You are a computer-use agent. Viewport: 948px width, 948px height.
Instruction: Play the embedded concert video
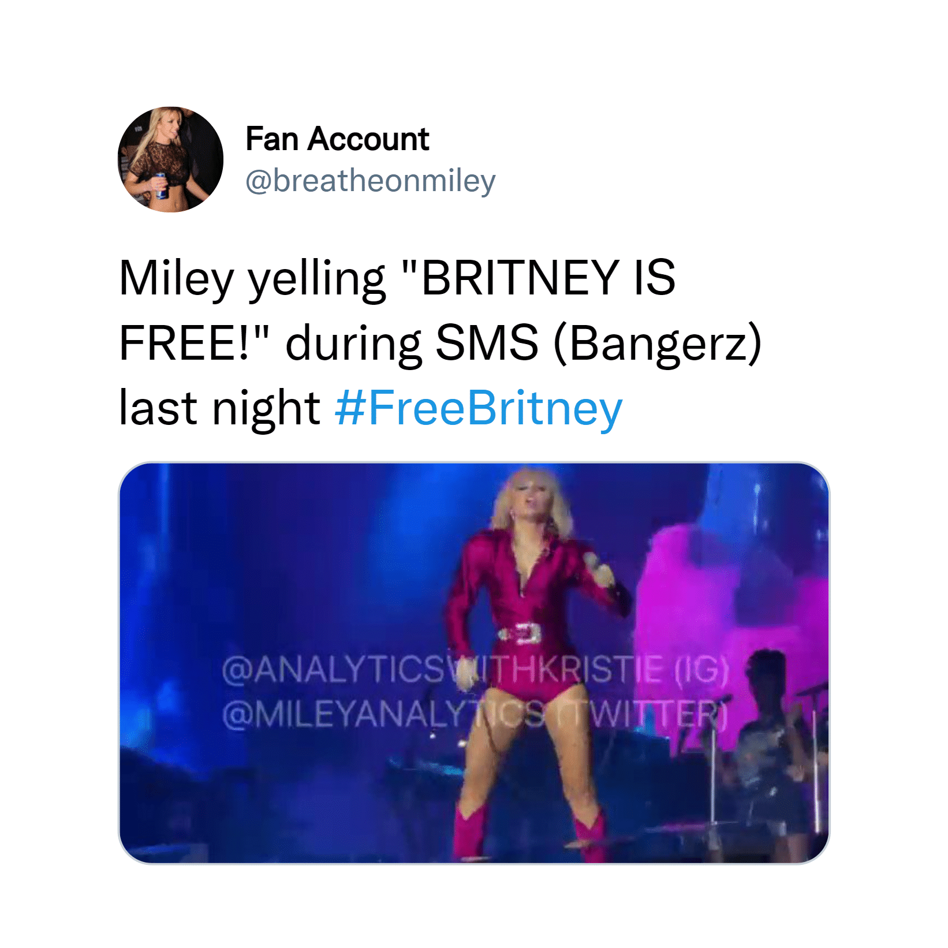(x=474, y=663)
